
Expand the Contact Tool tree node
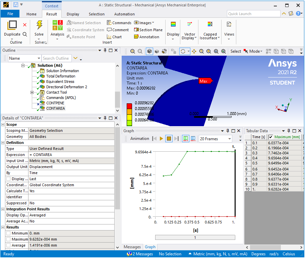point(32,93)
